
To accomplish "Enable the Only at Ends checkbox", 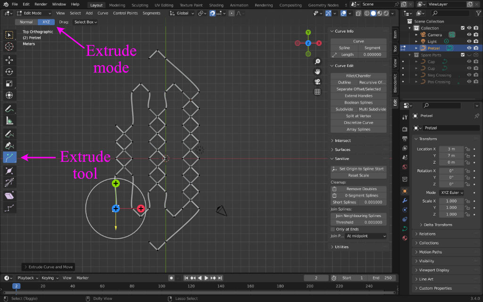I will click(x=333, y=229).
